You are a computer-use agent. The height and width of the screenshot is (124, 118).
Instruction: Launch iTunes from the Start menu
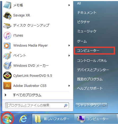click(x=18, y=36)
